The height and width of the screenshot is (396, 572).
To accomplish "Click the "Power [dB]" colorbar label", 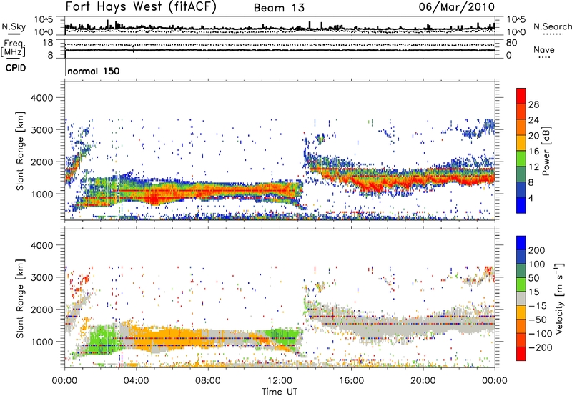I will (546, 151).
